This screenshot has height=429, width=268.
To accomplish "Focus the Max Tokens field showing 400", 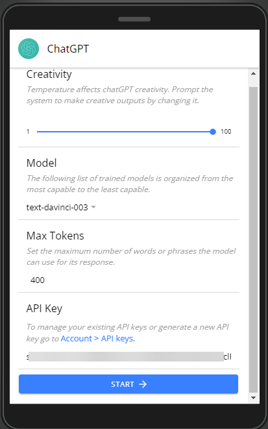I will pyautogui.click(x=128, y=280).
